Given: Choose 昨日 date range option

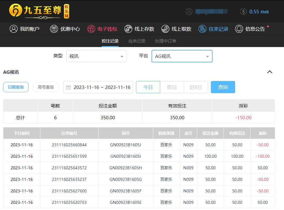Looking at the screenshot, I should point(172,87).
